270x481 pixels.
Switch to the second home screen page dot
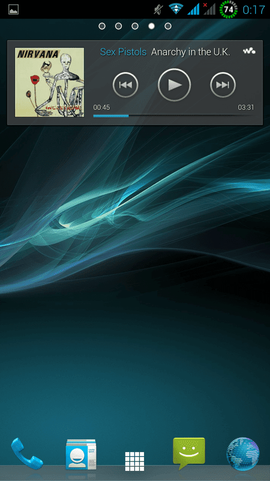click(118, 26)
